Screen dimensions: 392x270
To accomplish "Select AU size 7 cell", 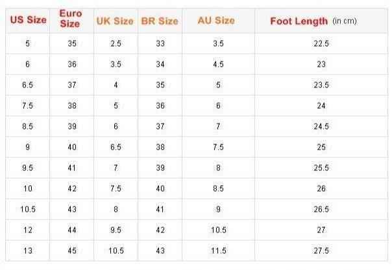I will coord(219,126).
